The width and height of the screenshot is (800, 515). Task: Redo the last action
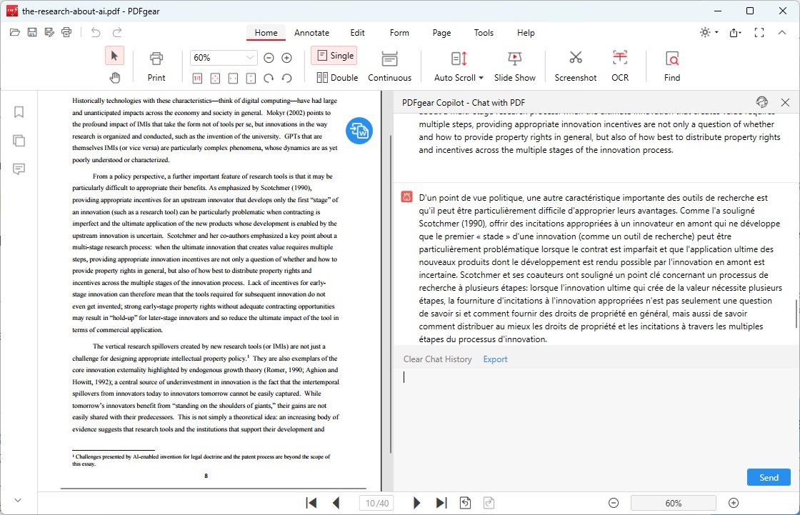click(x=117, y=33)
